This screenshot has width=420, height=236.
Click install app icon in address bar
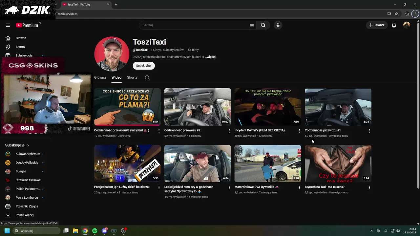(x=389, y=14)
